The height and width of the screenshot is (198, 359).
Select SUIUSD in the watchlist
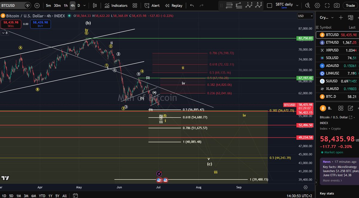pyautogui.click(x=338, y=81)
